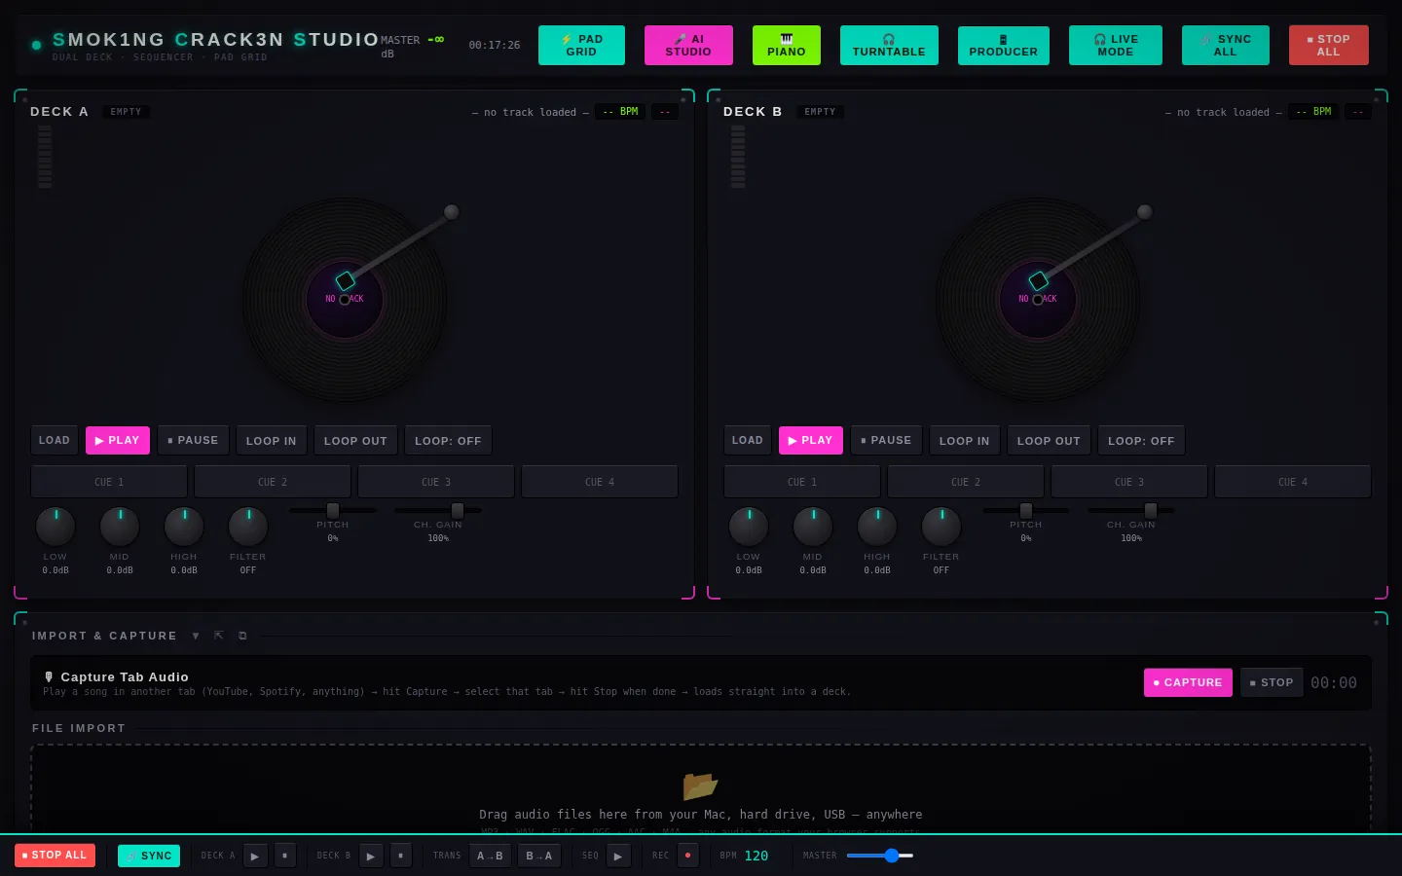Image resolution: width=1402 pixels, height=876 pixels.
Task: Play Deck A
Action: (x=118, y=440)
